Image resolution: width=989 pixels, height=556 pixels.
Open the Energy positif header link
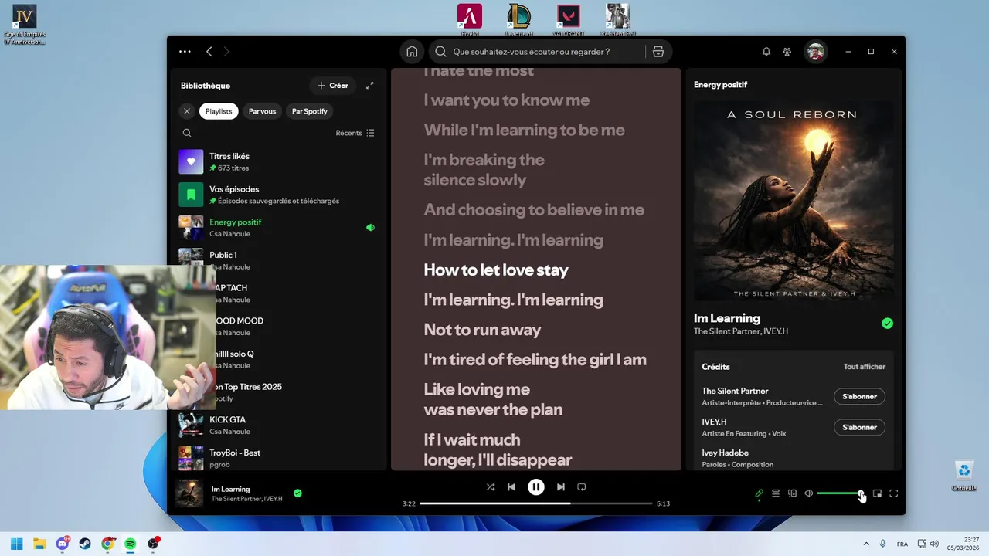pyautogui.click(x=720, y=85)
